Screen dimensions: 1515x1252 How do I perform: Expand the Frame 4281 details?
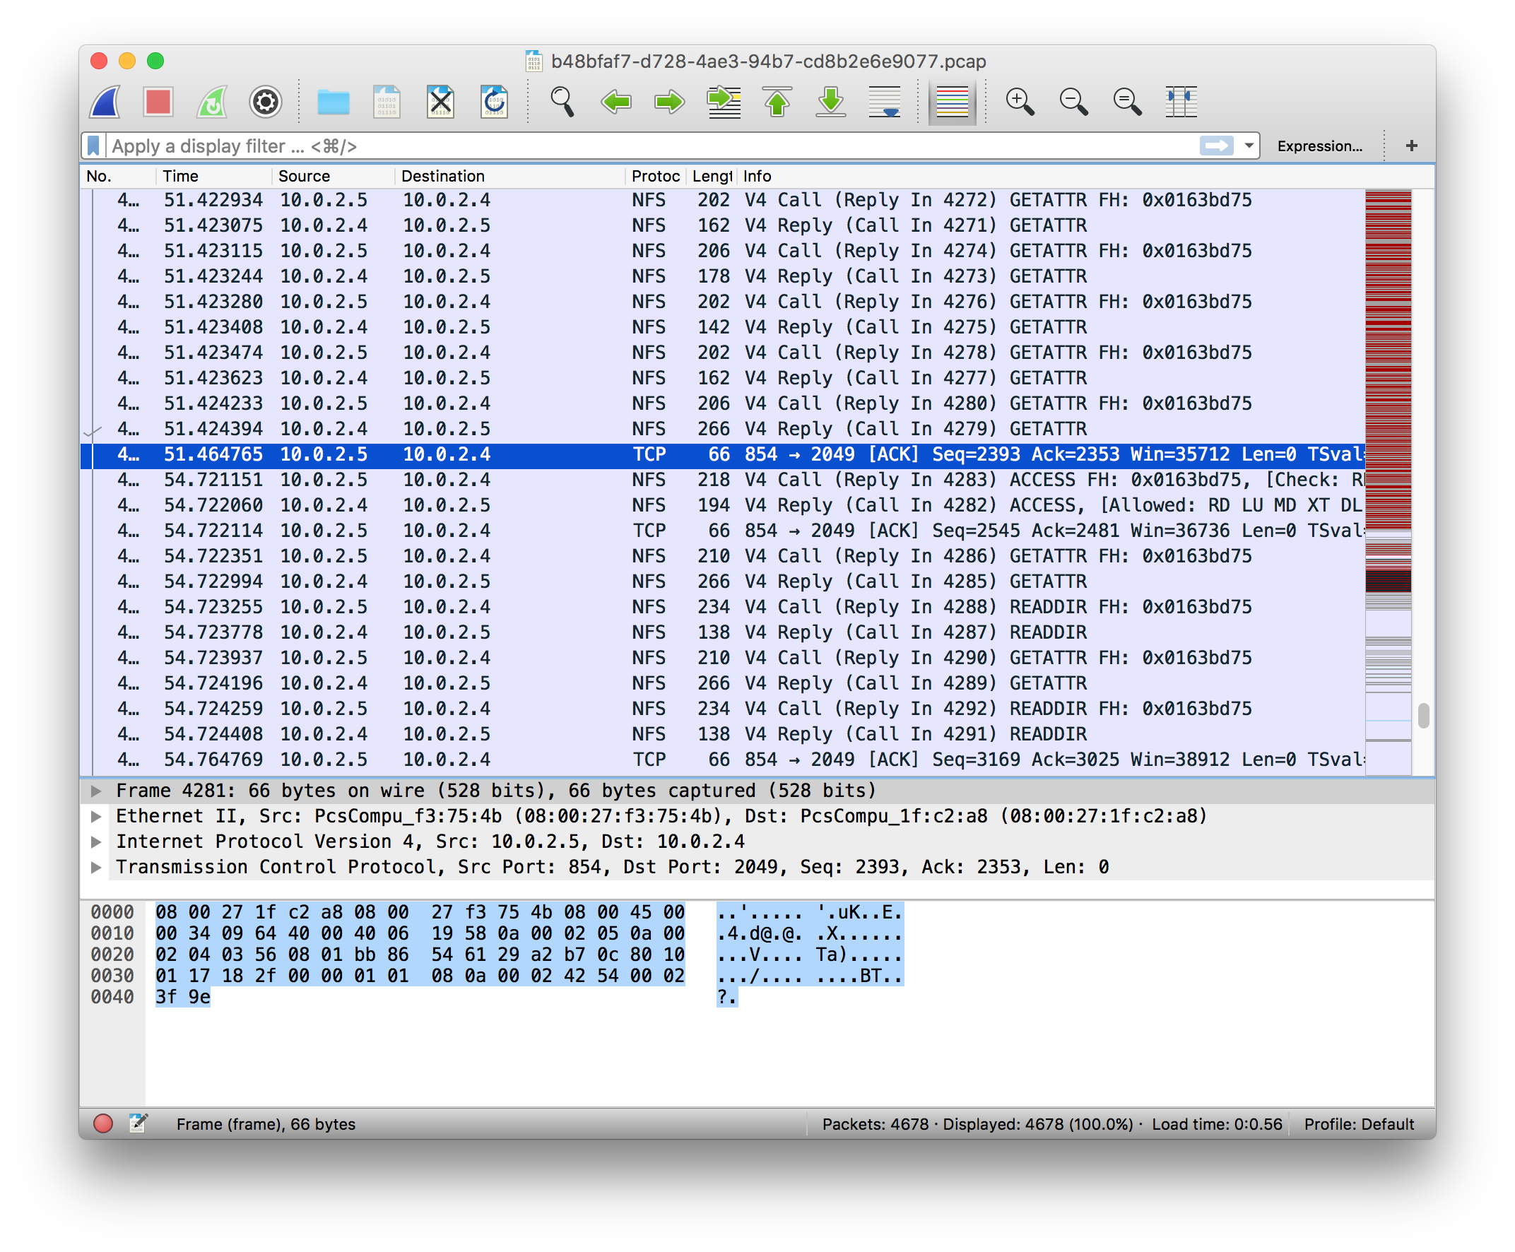pyautogui.click(x=96, y=791)
